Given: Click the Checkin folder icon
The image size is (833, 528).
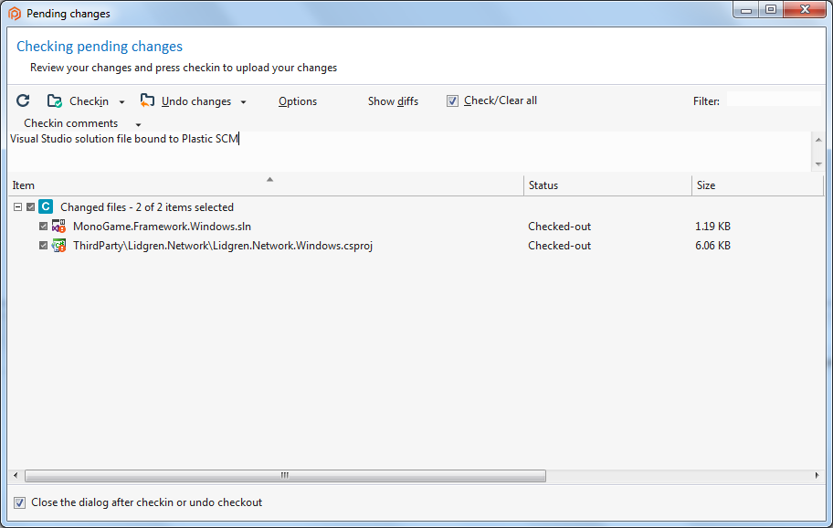Looking at the screenshot, I should 54,100.
